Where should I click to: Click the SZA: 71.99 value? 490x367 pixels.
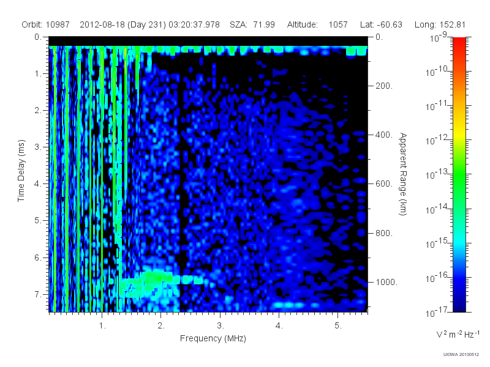(252, 24)
